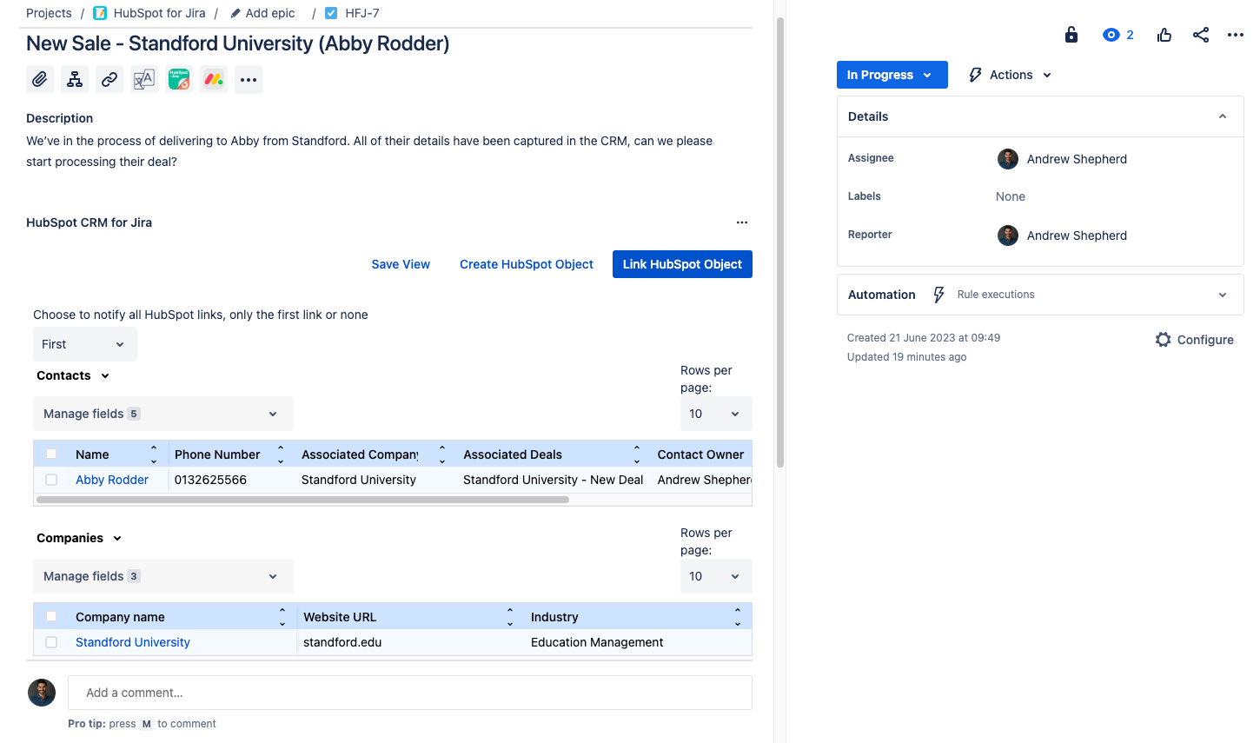Sort by Associated Deals column arrows

pyautogui.click(x=637, y=454)
